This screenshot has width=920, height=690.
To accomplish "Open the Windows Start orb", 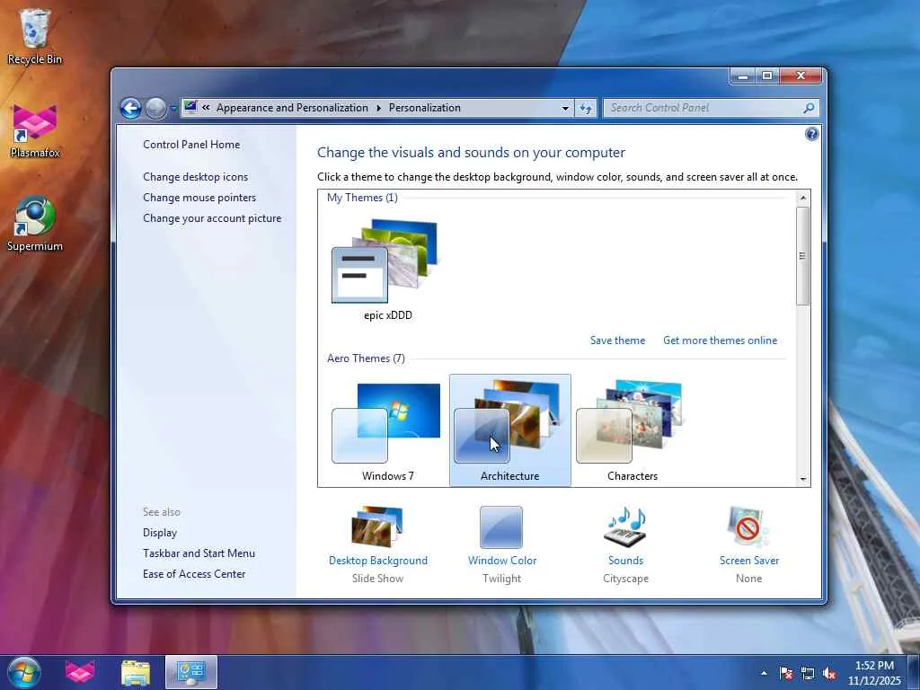I will click(23, 672).
